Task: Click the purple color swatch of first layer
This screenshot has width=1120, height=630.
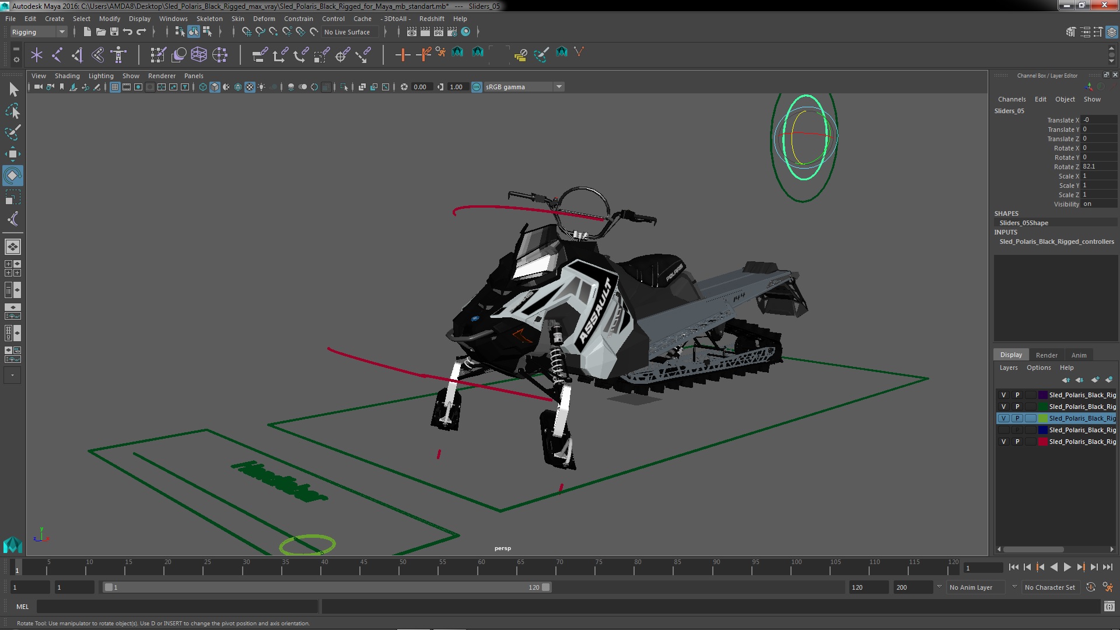Action: 1042,395
